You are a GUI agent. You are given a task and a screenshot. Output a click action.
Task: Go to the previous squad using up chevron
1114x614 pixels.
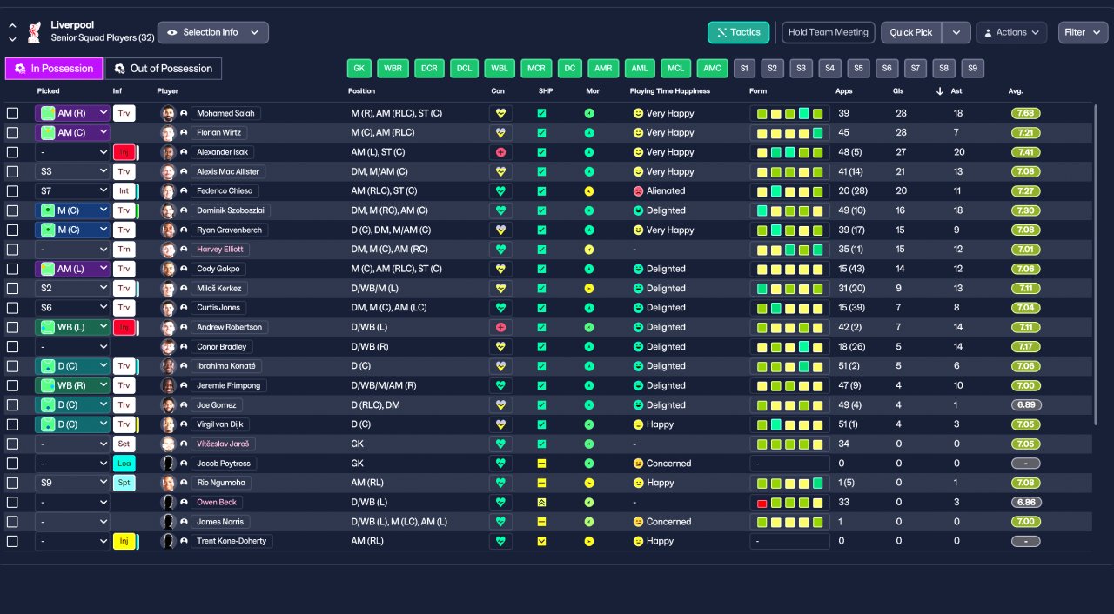(x=12, y=26)
